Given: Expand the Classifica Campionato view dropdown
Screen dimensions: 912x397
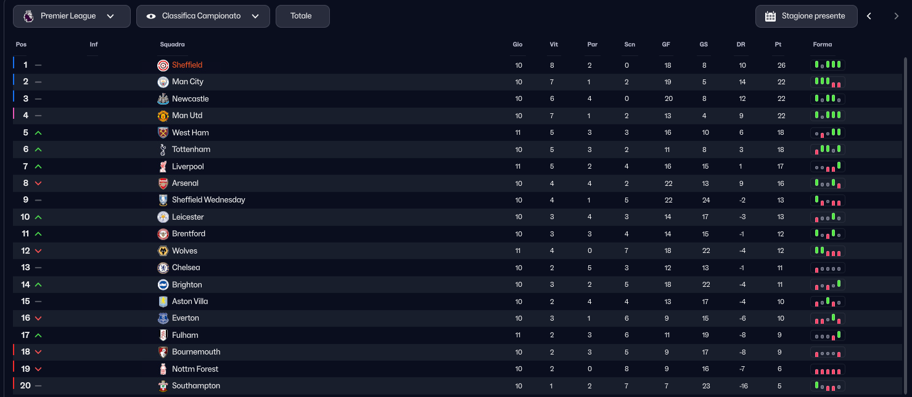Looking at the screenshot, I should point(203,17).
